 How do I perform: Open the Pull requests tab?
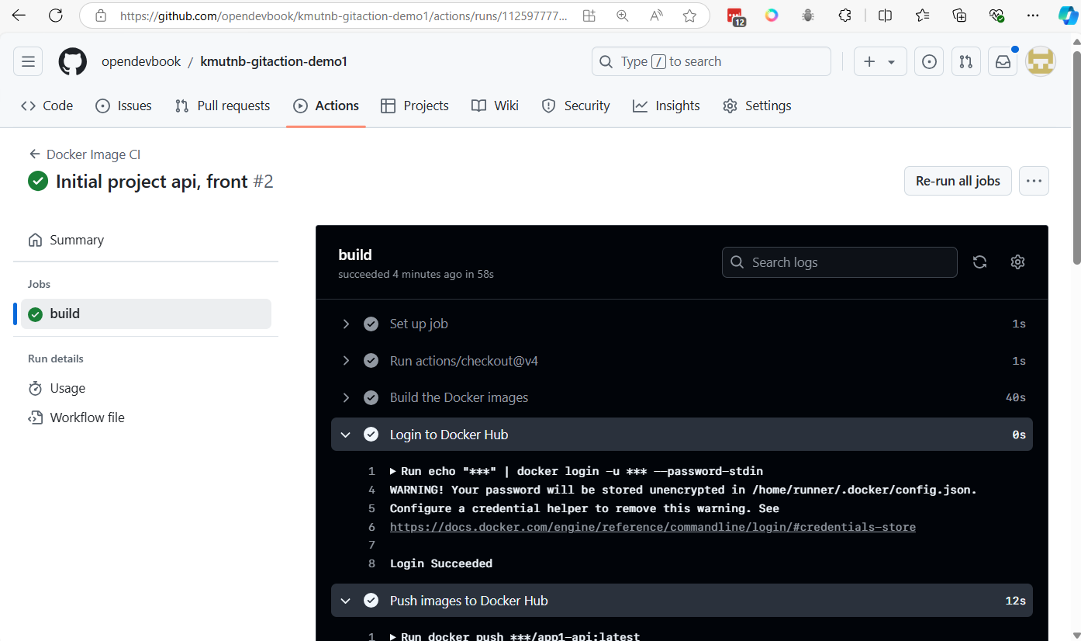[223, 106]
